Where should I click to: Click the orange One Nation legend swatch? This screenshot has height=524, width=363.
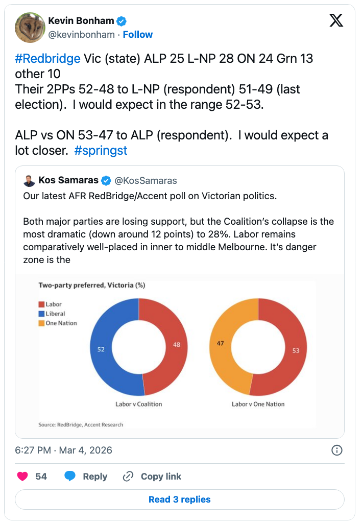(x=42, y=323)
